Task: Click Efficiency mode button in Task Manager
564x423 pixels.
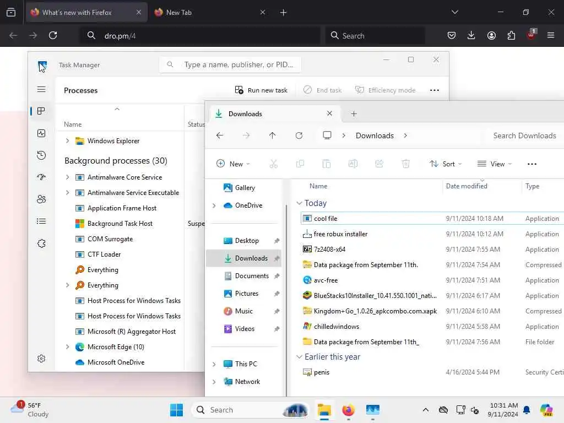Action: tap(385, 90)
